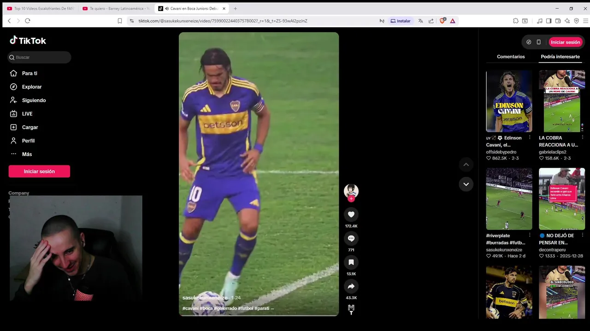Image resolution: width=590 pixels, height=331 pixels.
Task: Click sidebar Iniciar sesión button
Action: coord(39,171)
